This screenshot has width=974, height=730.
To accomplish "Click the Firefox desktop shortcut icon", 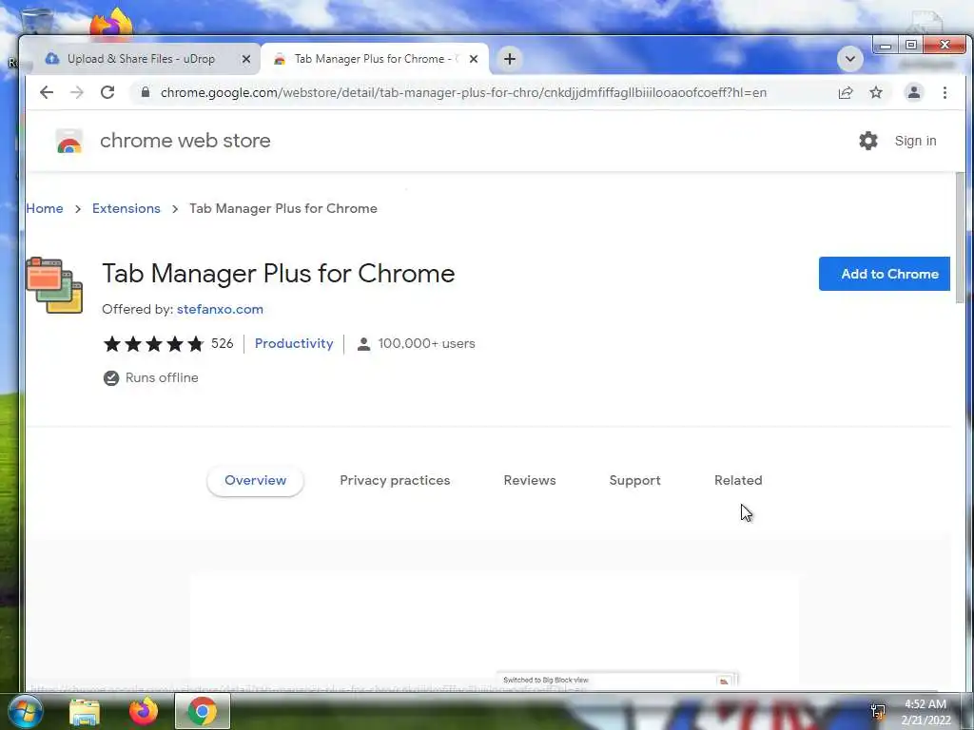I will click(111, 24).
